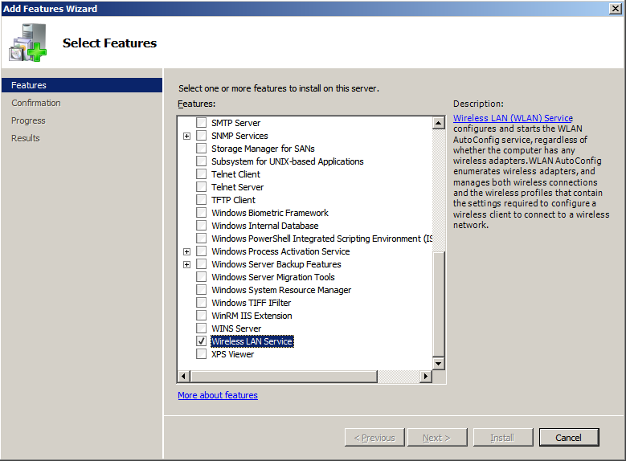Image resolution: width=626 pixels, height=461 pixels.
Task: Check the XPS Viewer feature
Action: click(x=202, y=354)
